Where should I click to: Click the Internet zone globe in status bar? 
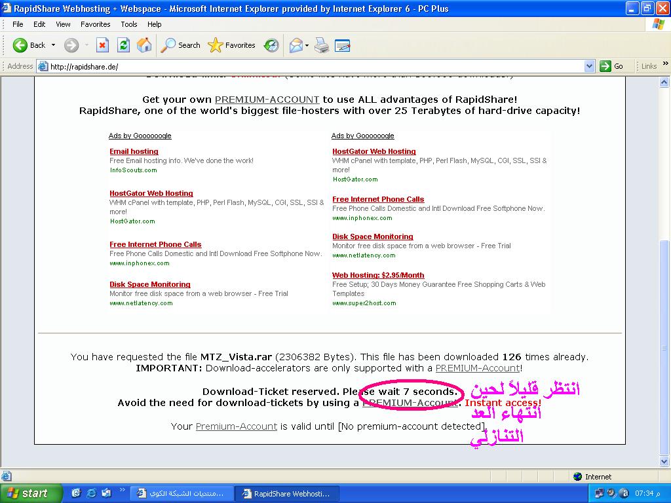578,477
